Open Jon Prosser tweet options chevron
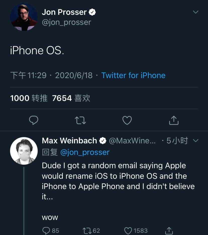Viewport: 208px width, 235px height. click(195, 12)
